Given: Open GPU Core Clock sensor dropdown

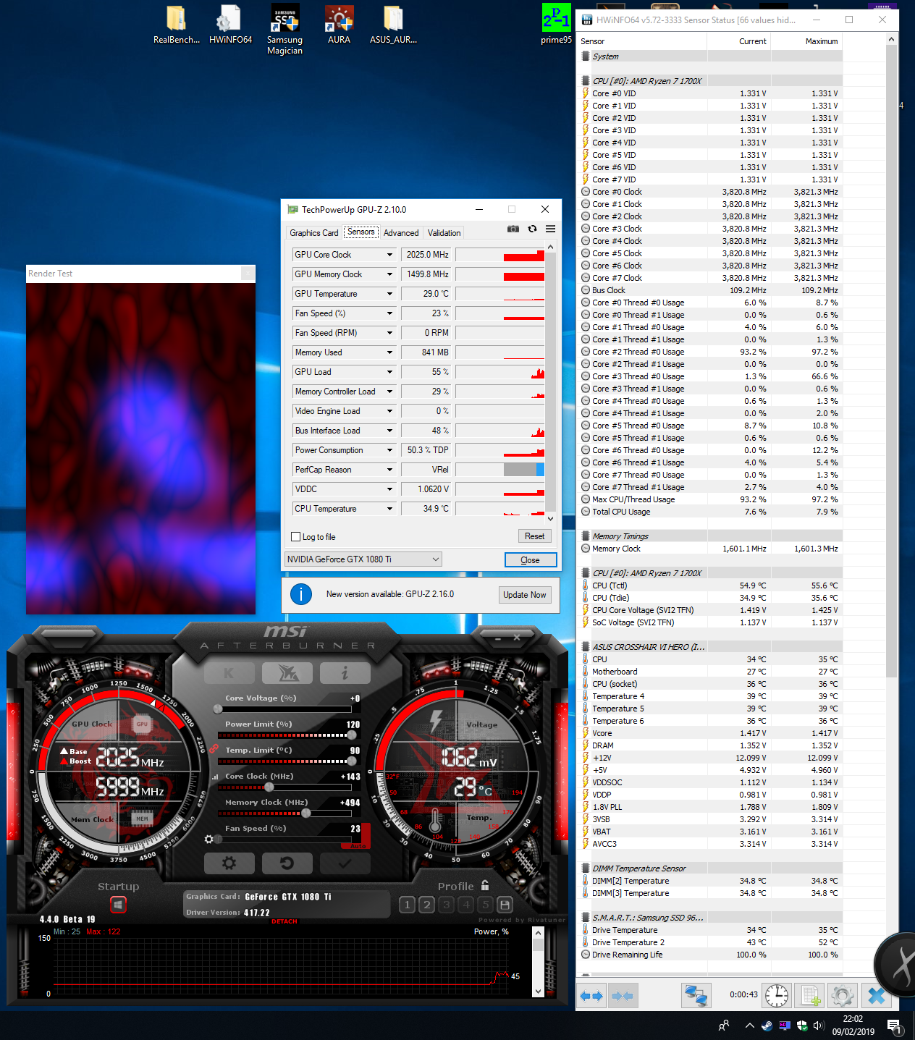Looking at the screenshot, I should [389, 255].
